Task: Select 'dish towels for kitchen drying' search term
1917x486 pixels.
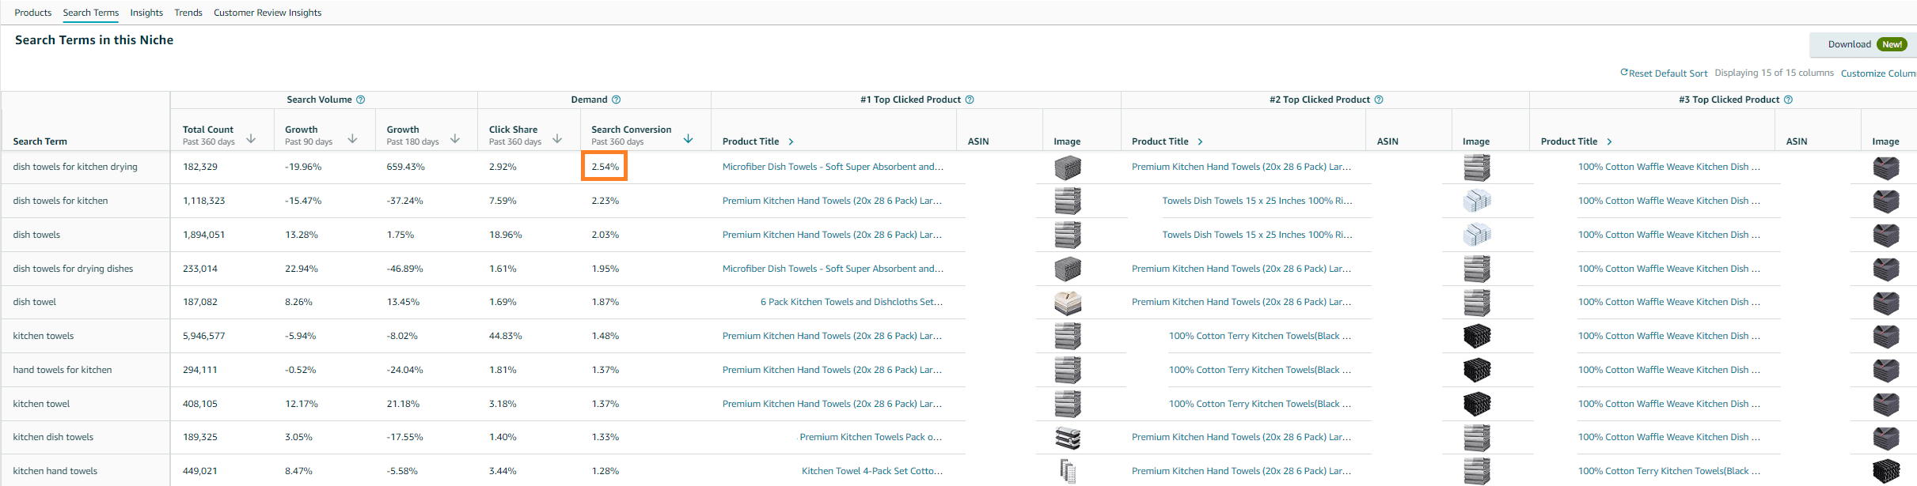Action: 75,167
